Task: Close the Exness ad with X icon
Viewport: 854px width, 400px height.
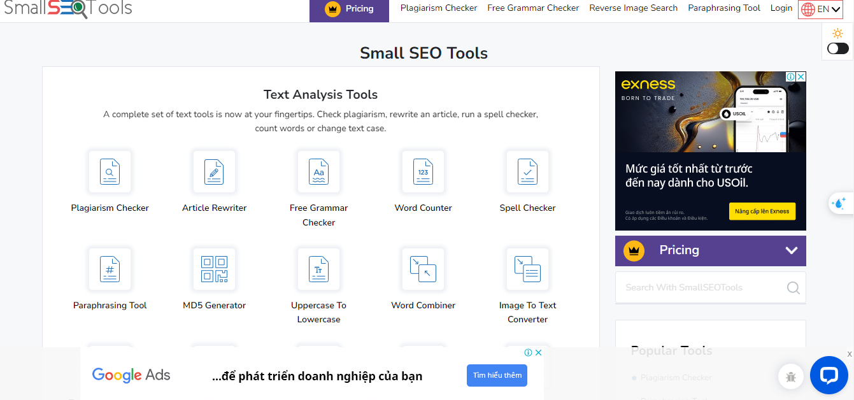Action: (801, 76)
